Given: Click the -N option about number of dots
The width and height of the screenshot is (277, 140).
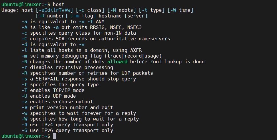Looking at the screenshot, I should (24, 62).
